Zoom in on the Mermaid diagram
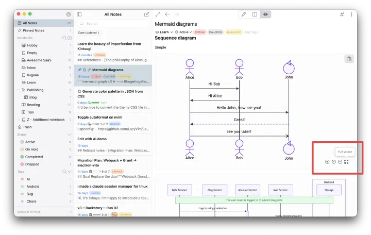The image size is (371, 235). tap(327, 162)
